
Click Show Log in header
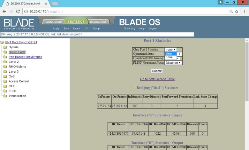(130, 28)
